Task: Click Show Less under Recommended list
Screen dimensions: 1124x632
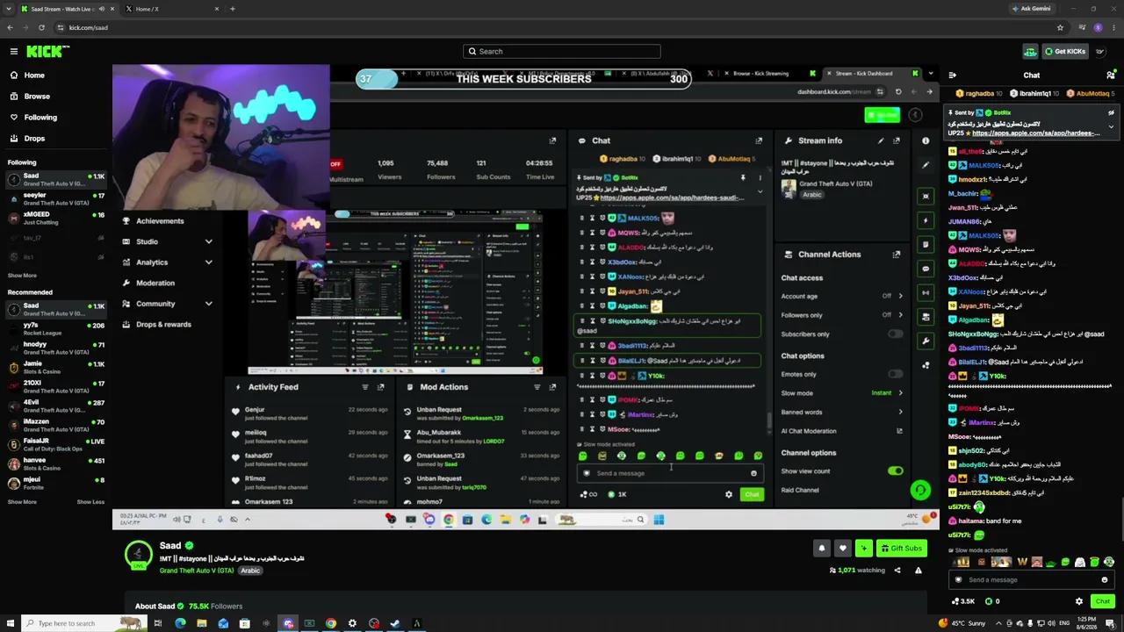Action: [x=90, y=502]
